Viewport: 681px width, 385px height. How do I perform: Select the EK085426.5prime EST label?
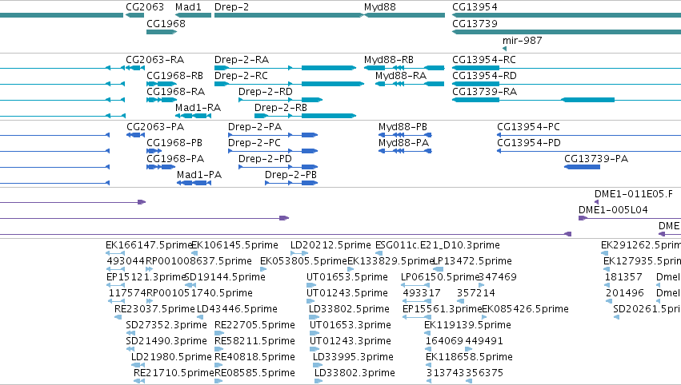coord(526,310)
